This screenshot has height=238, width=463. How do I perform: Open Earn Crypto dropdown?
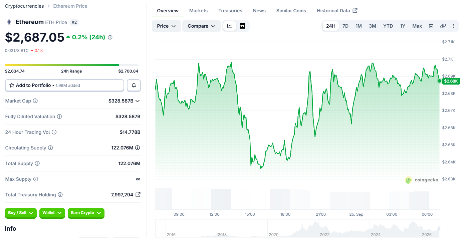(86, 213)
